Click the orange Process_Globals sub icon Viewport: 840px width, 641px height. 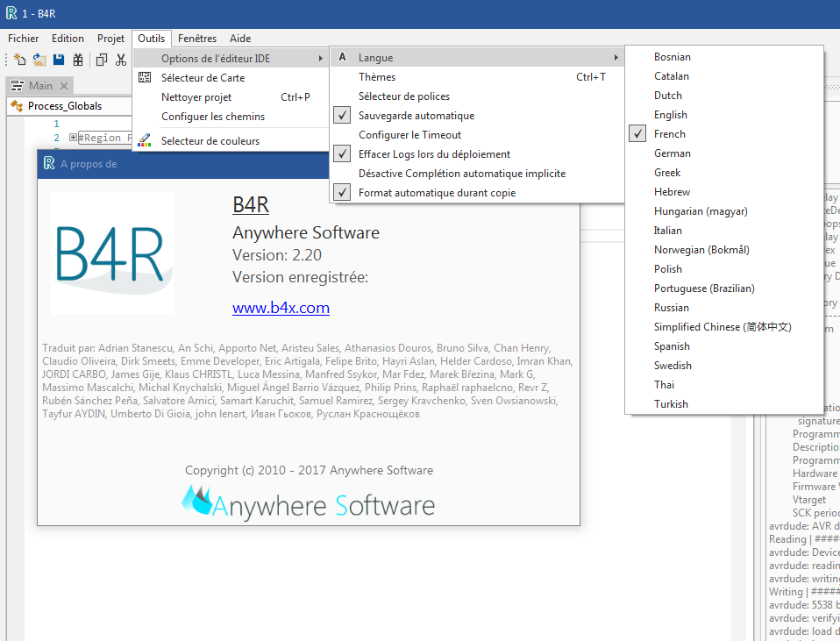[x=18, y=106]
